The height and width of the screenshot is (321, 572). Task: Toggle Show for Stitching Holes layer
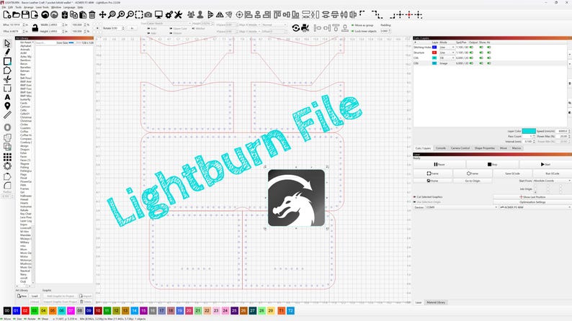(x=481, y=48)
